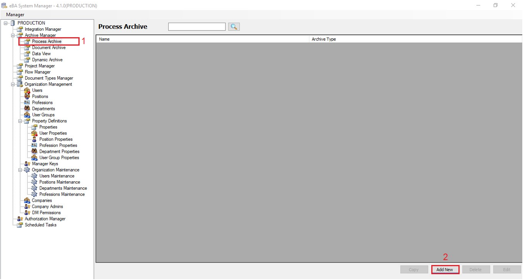Click the Integration Manager icon
This screenshot has height=280, width=524.
point(20,29)
